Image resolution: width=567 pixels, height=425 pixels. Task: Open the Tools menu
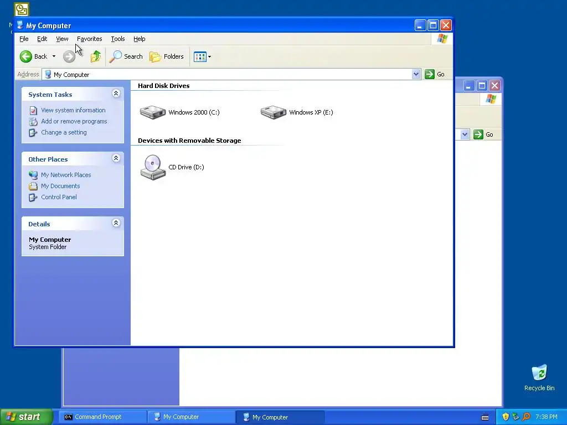[x=118, y=39]
